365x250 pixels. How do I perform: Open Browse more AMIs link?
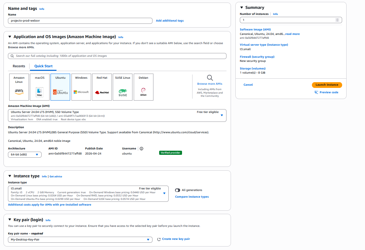point(210,84)
